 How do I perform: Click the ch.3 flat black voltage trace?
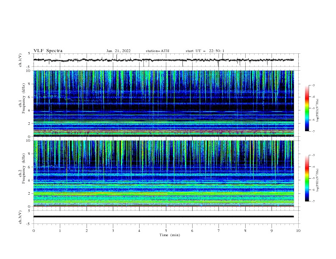click(163, 217)
